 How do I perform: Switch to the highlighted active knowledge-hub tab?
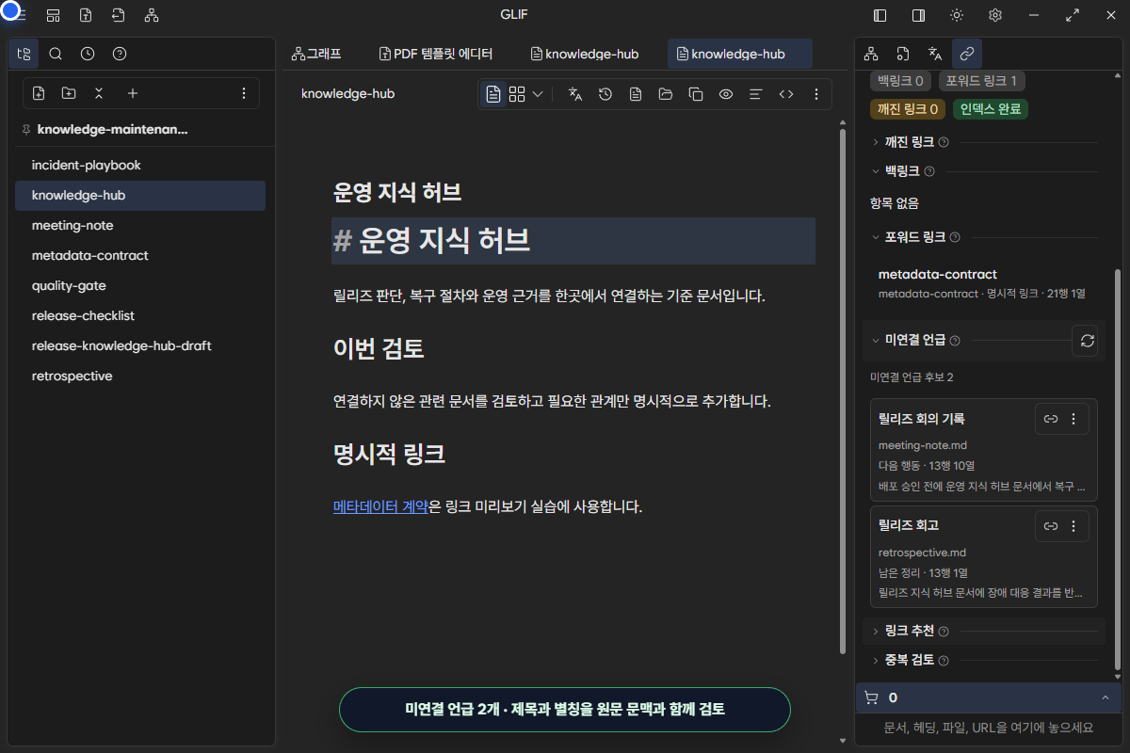point(739,54)
